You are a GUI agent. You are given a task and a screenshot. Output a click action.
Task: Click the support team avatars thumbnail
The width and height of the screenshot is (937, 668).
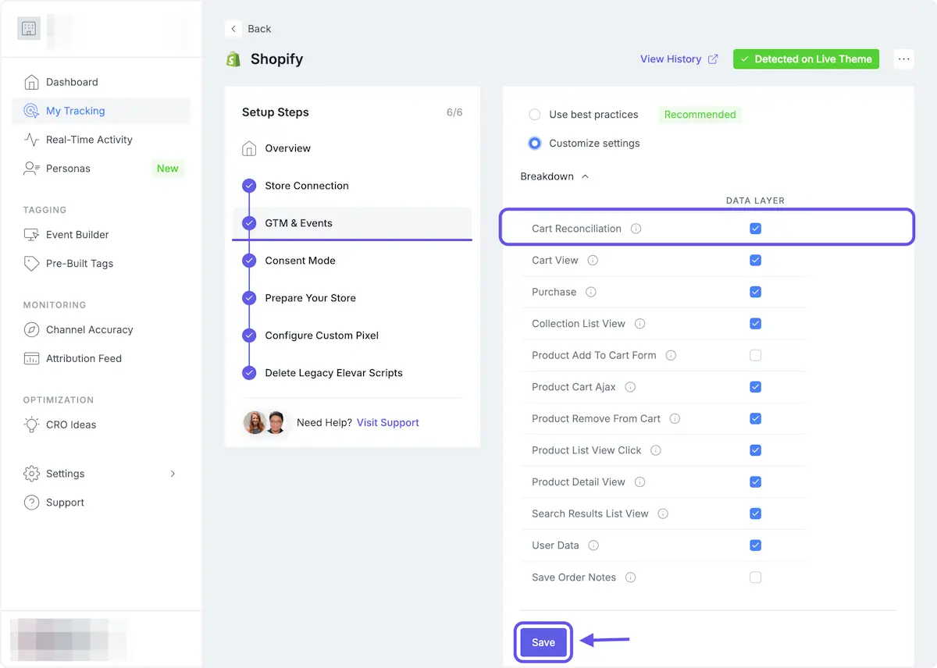point(265,423)
